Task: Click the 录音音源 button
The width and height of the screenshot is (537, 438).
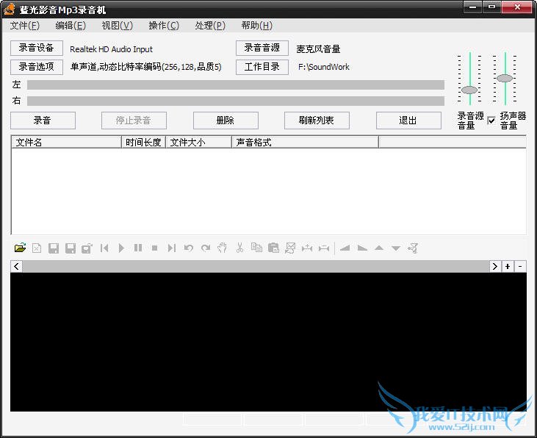Action: click(262, 48)
